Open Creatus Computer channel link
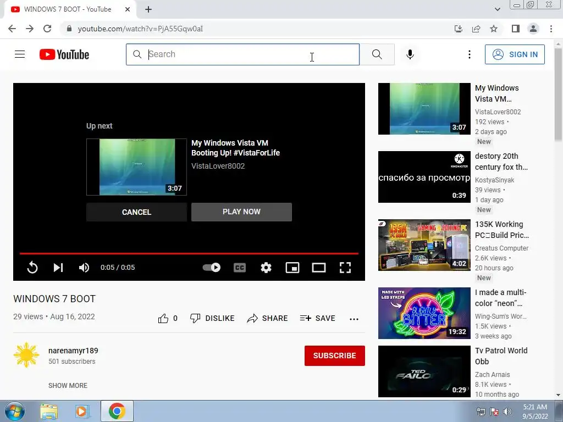The image size is (563, 422). 501,248
